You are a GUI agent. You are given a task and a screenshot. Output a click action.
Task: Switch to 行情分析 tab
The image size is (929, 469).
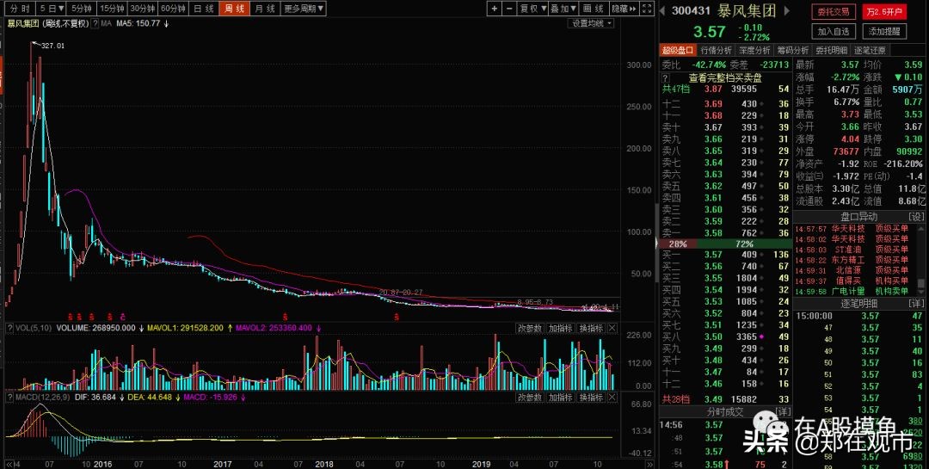(717, 51)
